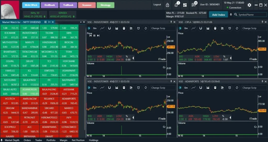Screen dimensions: 268x142
Task: Refresh the ADANIPORTS chart
Action: 237,88
